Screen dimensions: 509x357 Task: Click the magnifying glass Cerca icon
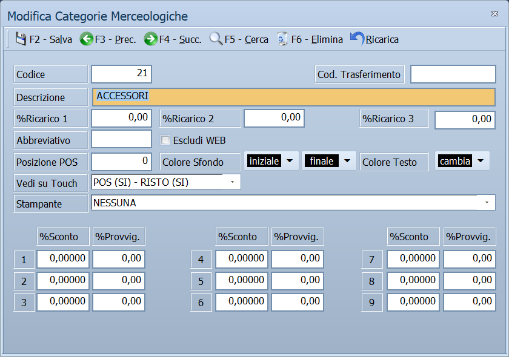216,39
